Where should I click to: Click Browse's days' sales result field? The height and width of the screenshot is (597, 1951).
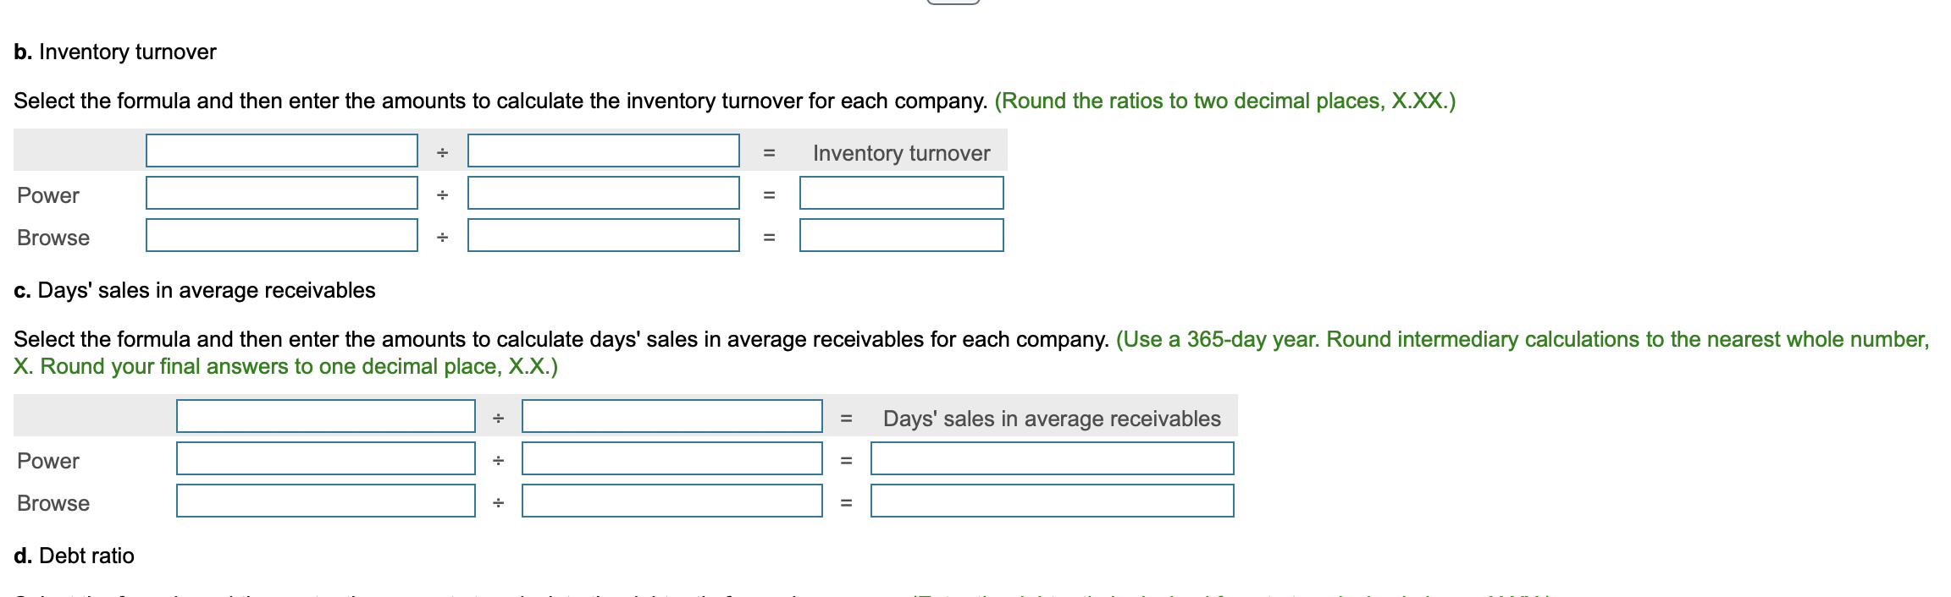[1053, 502]
